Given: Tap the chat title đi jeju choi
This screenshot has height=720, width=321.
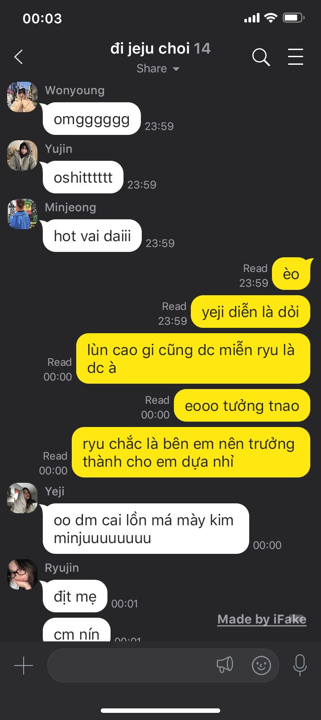Looking at the screenshot, I should 150,48.
